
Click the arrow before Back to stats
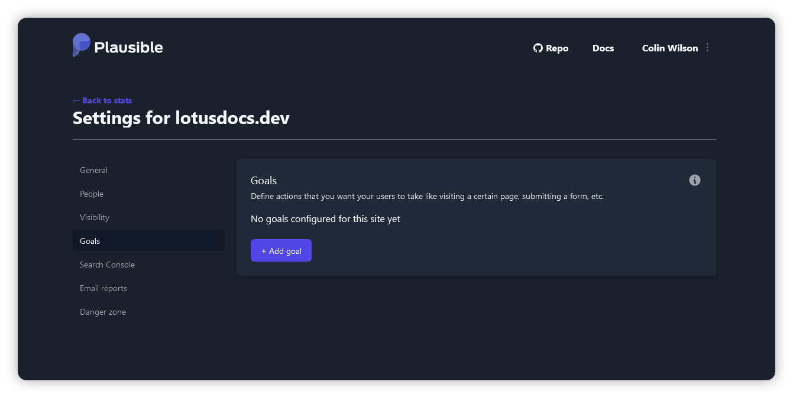click(76, 100)
